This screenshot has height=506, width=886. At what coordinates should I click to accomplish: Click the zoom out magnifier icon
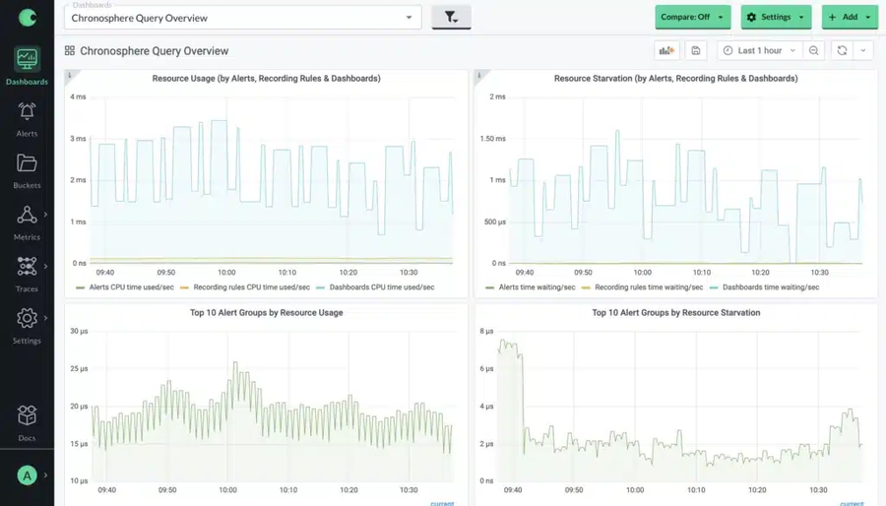pos(814,51)
